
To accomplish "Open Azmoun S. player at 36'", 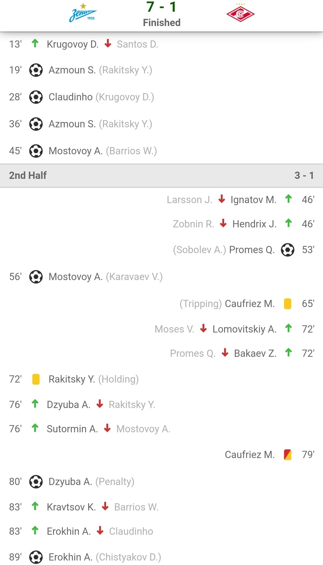I will pos(72,124).
